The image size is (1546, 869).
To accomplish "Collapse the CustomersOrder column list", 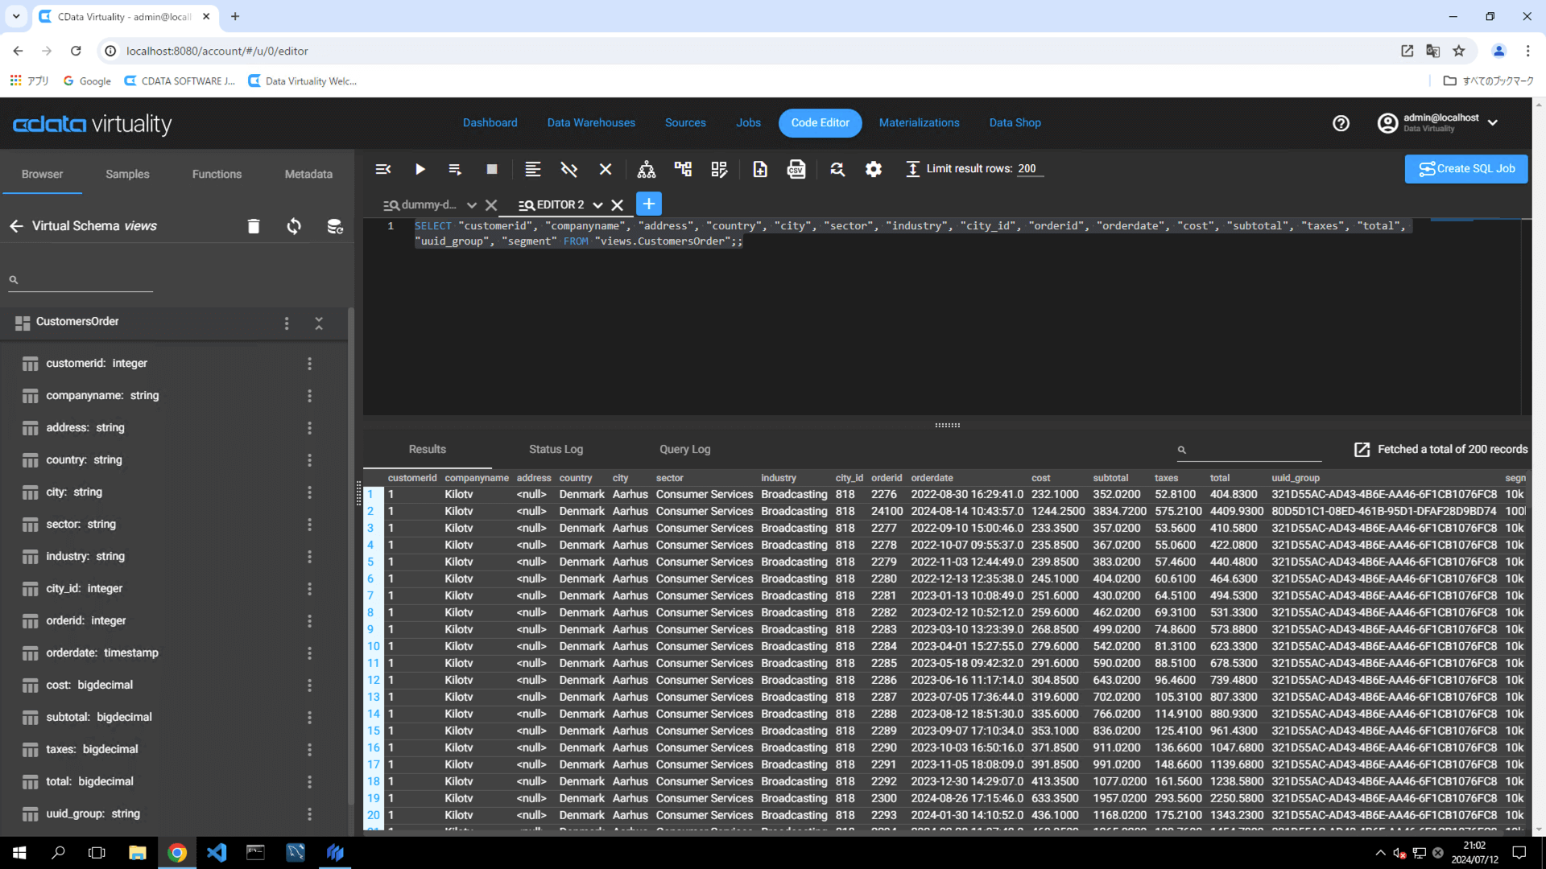I will pyautogui.click(x=319, y=323).
